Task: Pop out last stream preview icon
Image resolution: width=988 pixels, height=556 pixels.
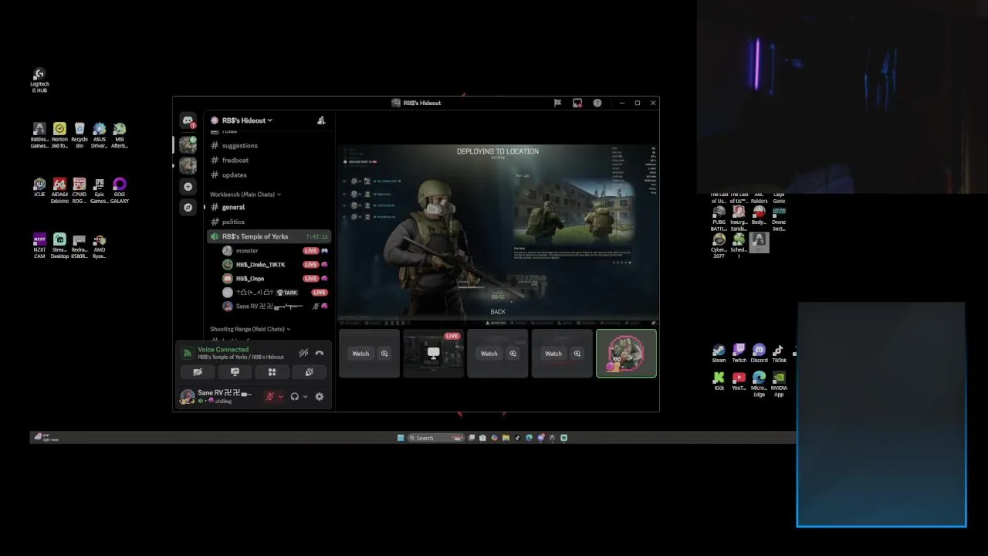Action: point(577,354)
